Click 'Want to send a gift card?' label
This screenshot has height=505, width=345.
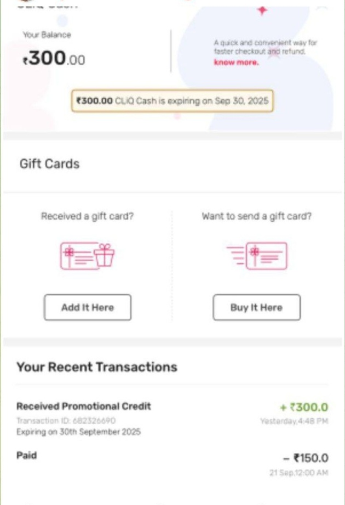[x=256, y=216]
